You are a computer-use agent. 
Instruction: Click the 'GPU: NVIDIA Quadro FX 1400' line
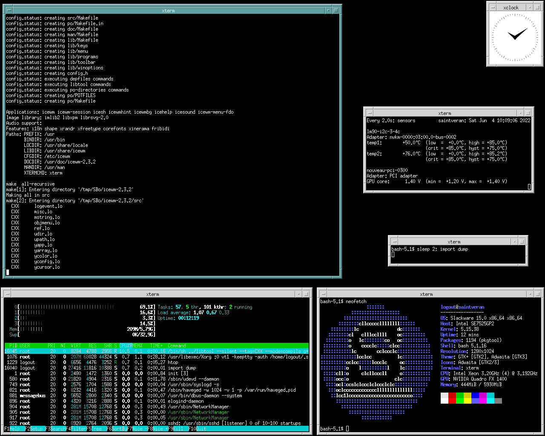[x=474, y=379]
